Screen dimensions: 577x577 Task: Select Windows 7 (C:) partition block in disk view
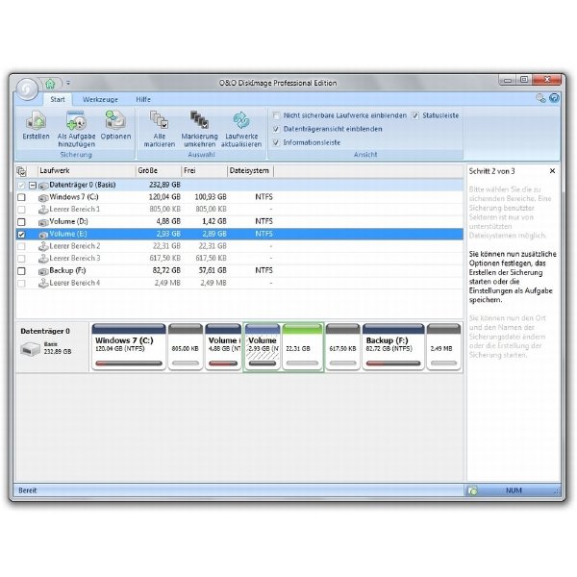click(129, 347)
